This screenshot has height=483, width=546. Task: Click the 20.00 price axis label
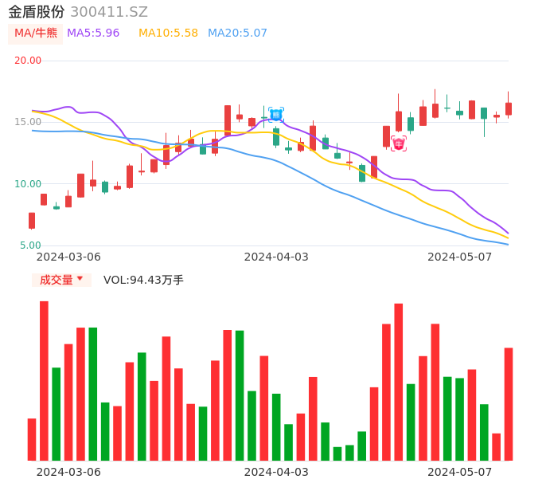point(28,61)
